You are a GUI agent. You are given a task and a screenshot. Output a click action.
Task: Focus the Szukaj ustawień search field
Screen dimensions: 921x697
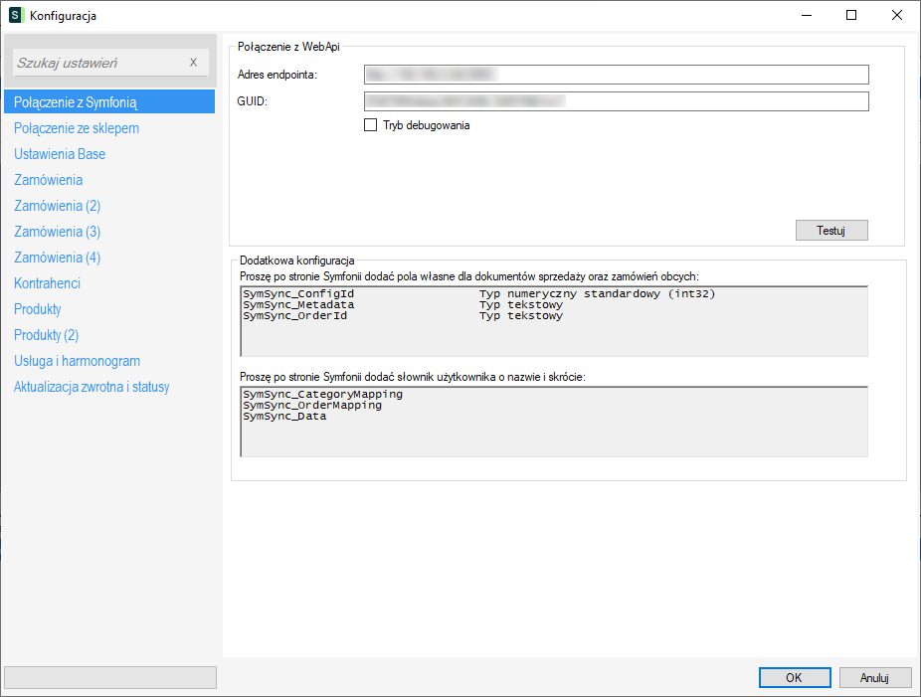[99, 63]
